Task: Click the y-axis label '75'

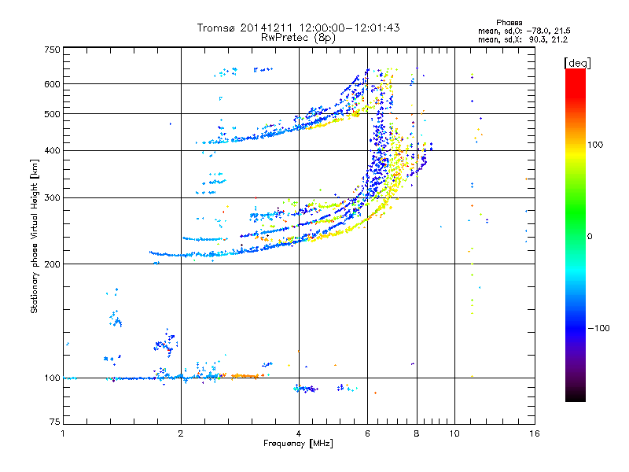Action: tap(55, 422)
